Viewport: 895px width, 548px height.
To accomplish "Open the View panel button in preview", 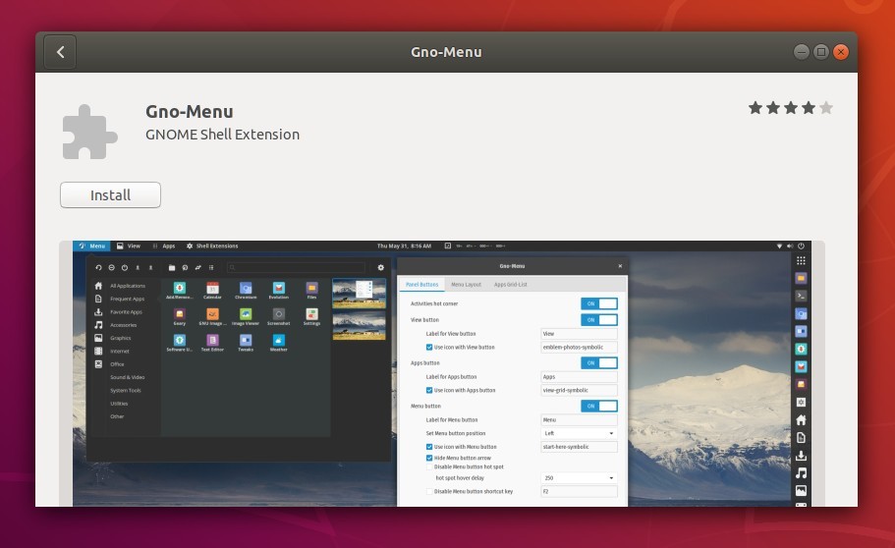I will click(x=129, y=247).
